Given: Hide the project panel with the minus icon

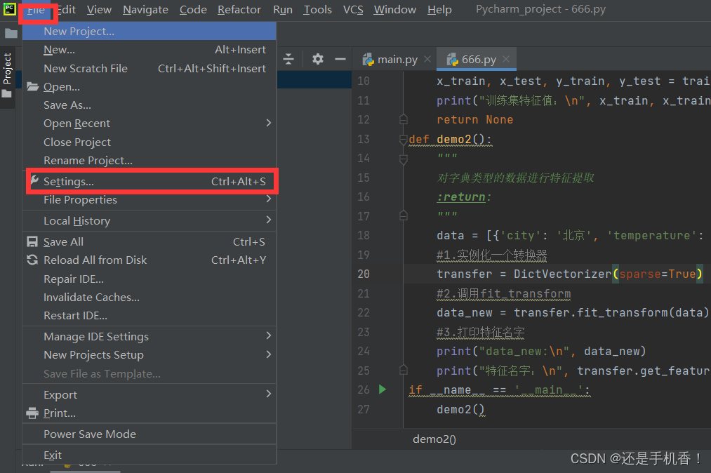Looking at the screenshot, I should (340, 59).
